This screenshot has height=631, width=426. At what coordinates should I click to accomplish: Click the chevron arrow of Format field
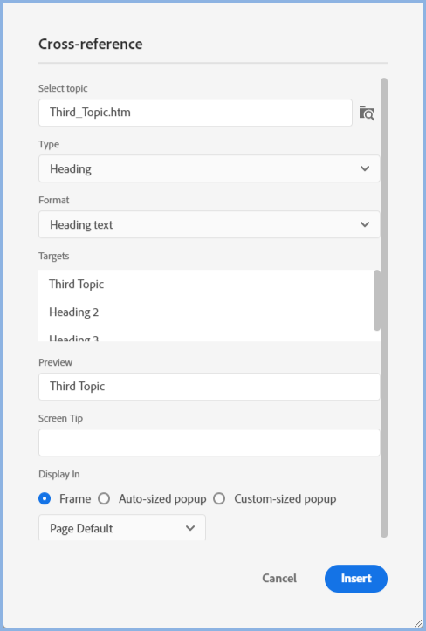[x=365, y=224]
